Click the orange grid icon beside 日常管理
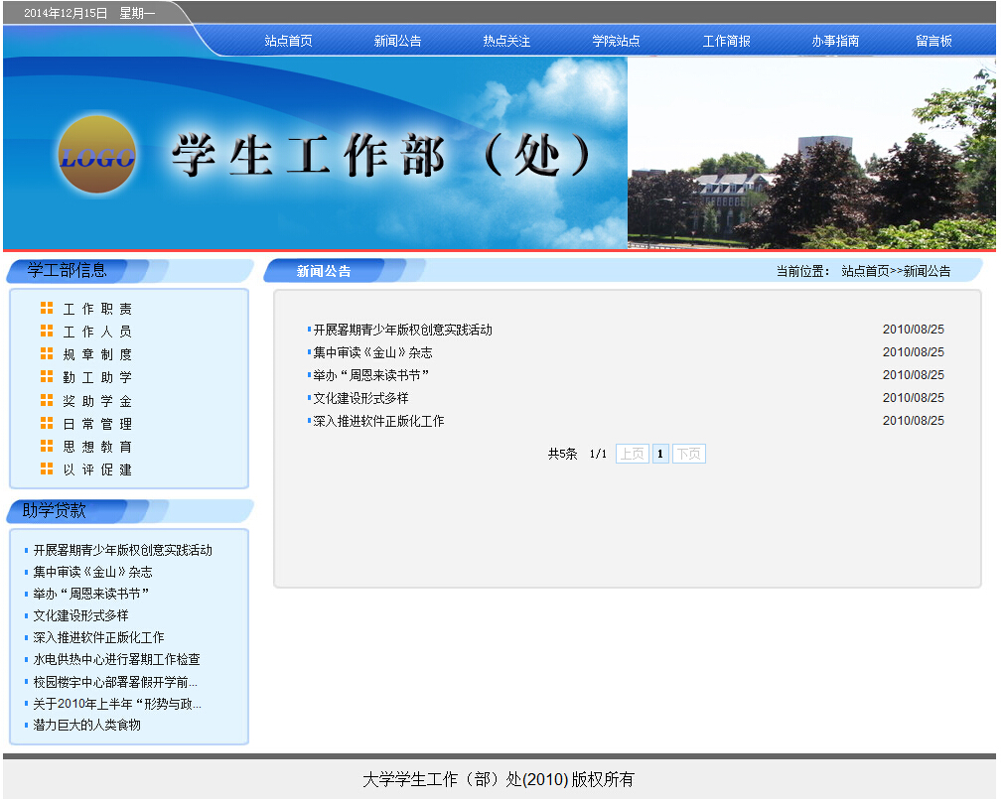This screenshot has height=803, width=1004. (47, 424)
